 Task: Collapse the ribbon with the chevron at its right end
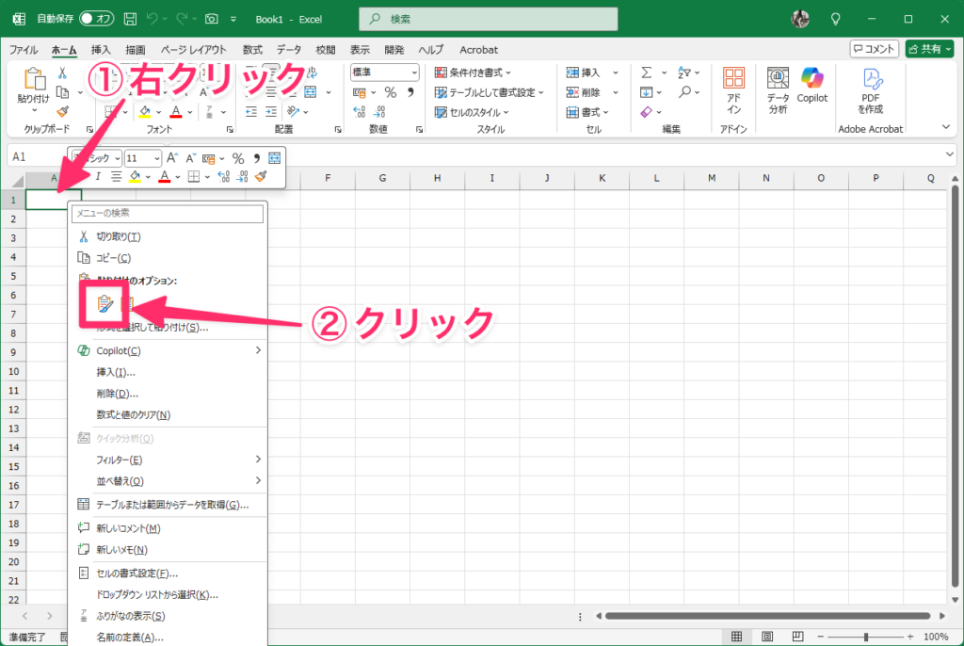(x=945, y=127)
